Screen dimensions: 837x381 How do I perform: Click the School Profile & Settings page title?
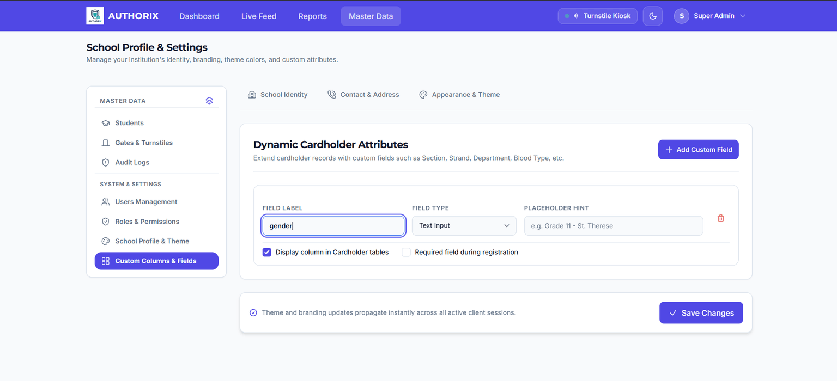pos(147,47)
